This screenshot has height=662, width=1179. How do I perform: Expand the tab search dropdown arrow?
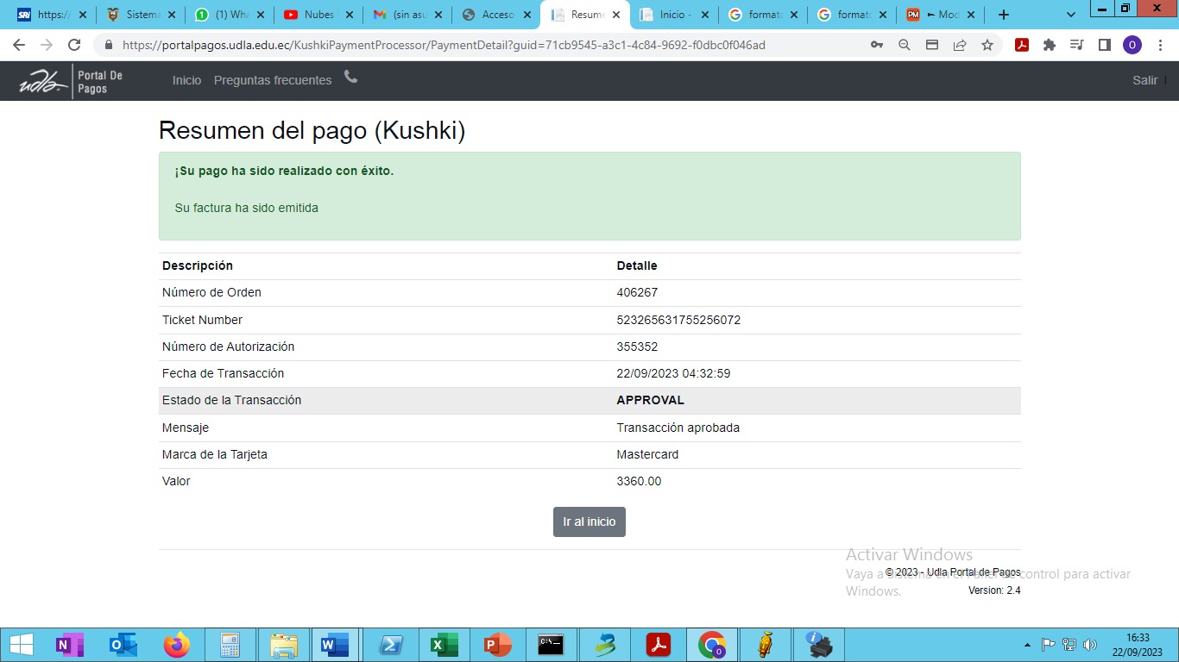[x=1071, y=15]
